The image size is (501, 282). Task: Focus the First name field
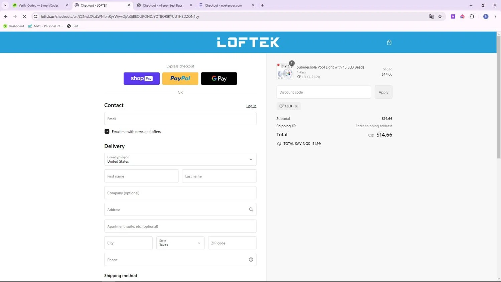(x=141, y=176)
